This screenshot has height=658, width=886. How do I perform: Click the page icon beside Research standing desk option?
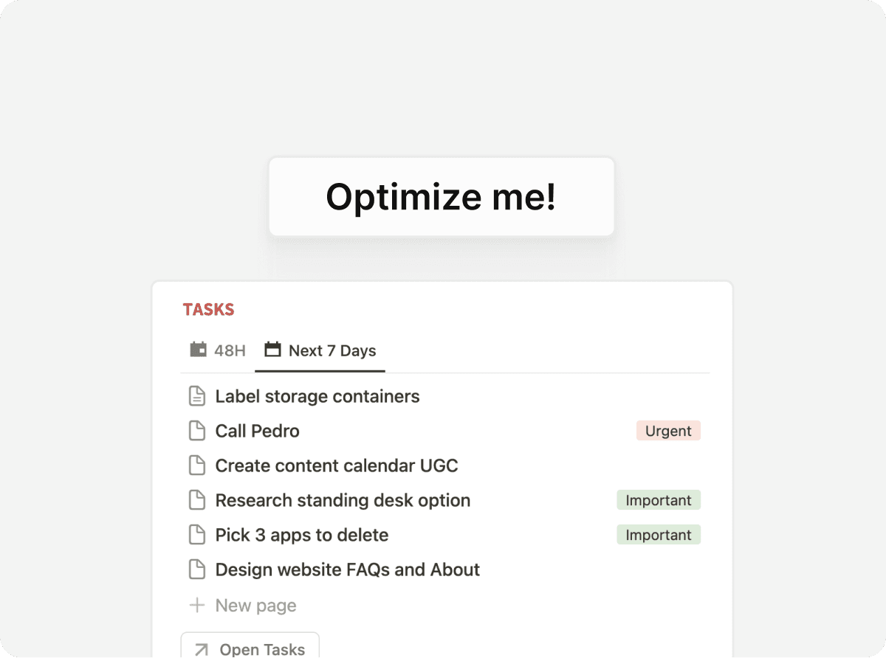[196, 500]
